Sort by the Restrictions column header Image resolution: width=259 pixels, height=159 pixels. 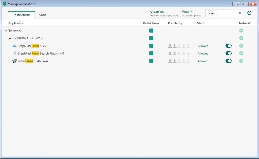coord(151,23)
